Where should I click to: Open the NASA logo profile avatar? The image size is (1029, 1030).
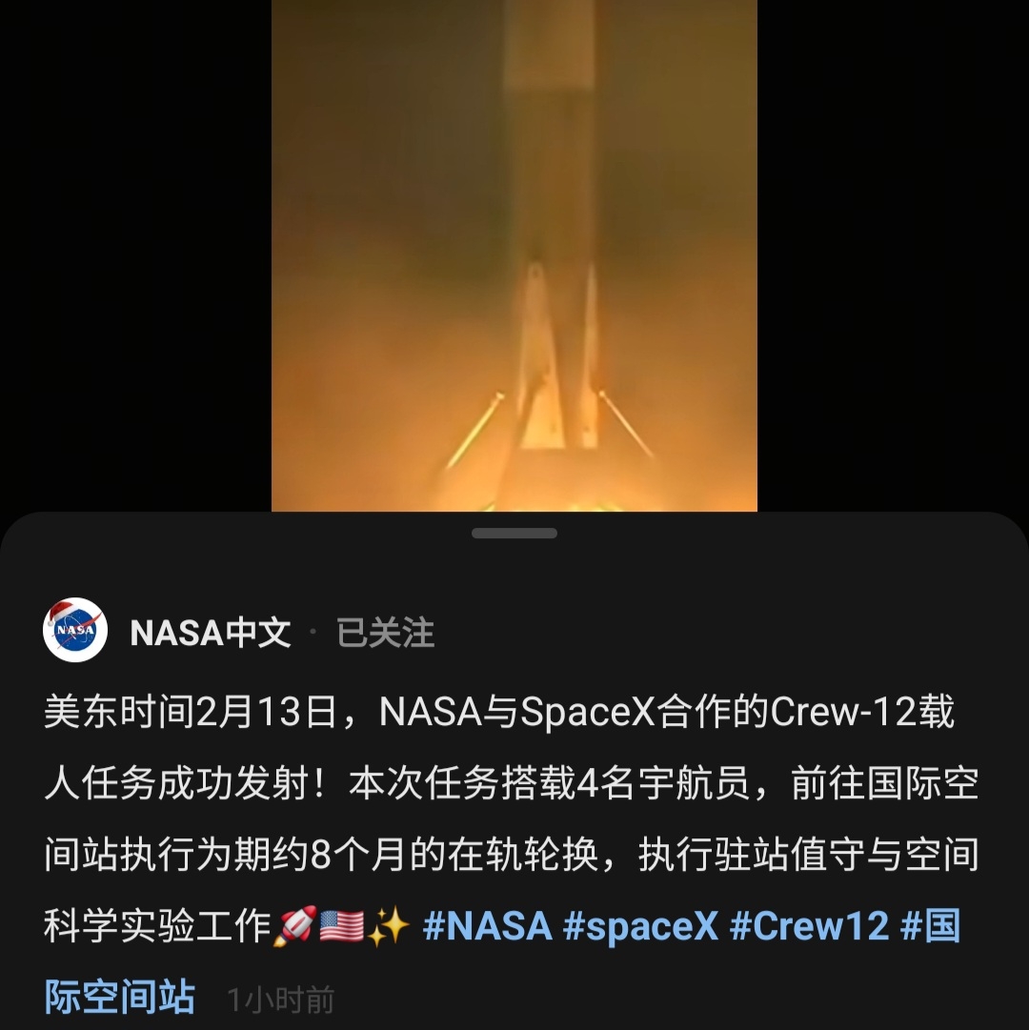click(75, 630)
